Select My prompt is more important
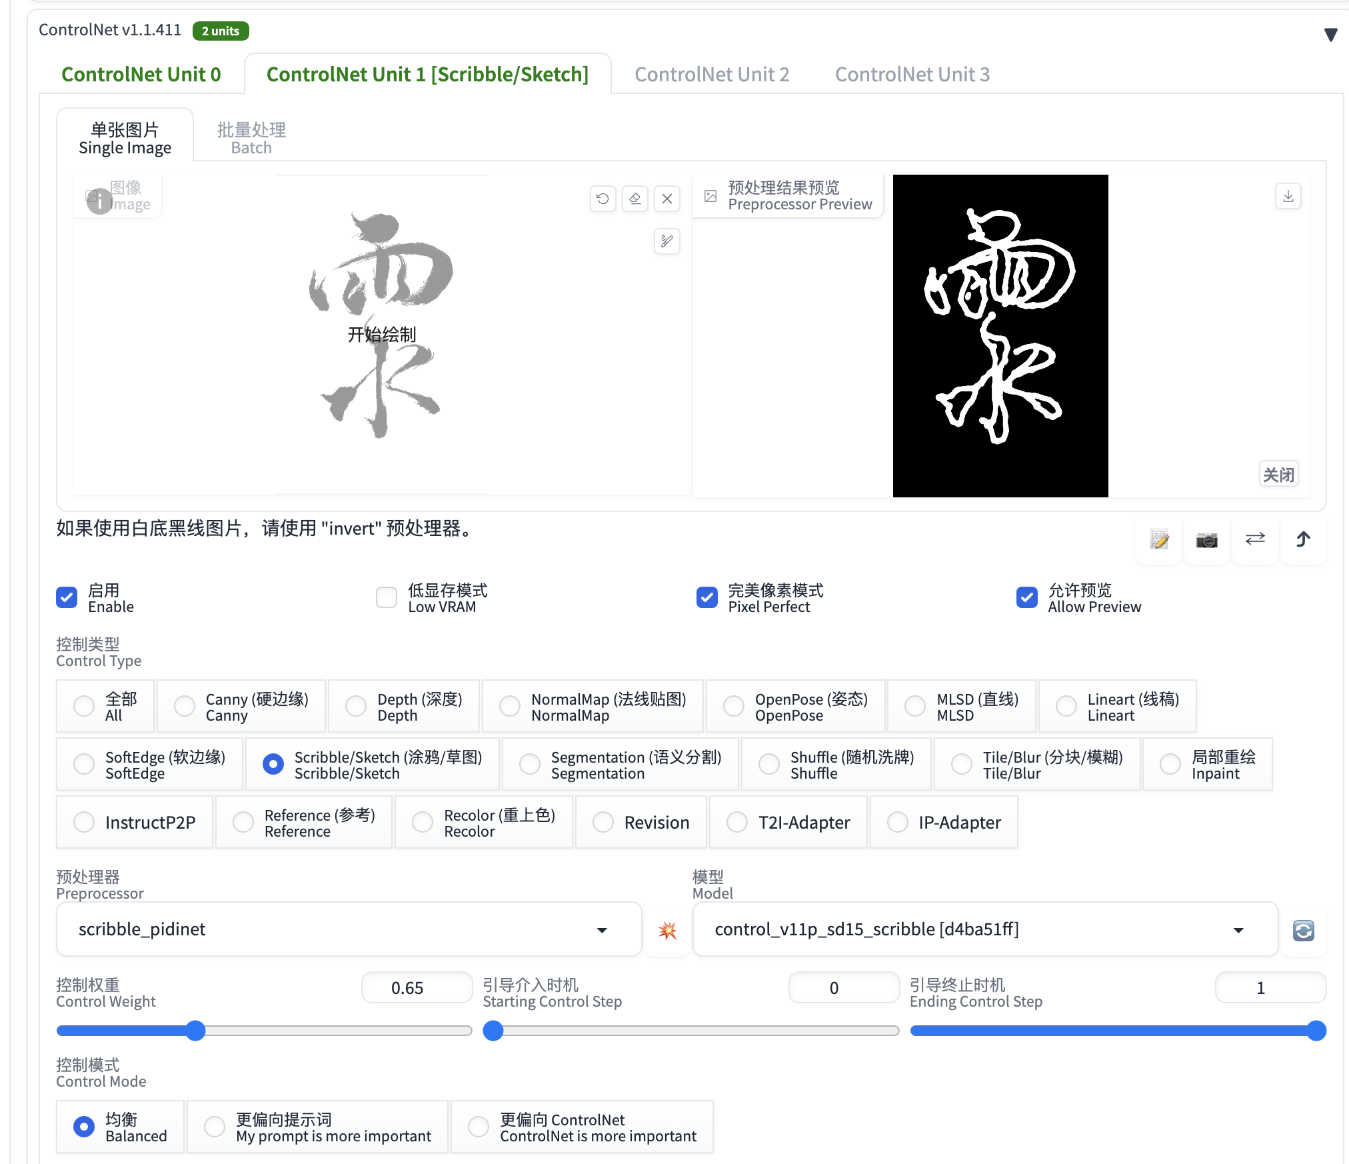Viewport: 1349px width, 1164px height. (318, 1127)
